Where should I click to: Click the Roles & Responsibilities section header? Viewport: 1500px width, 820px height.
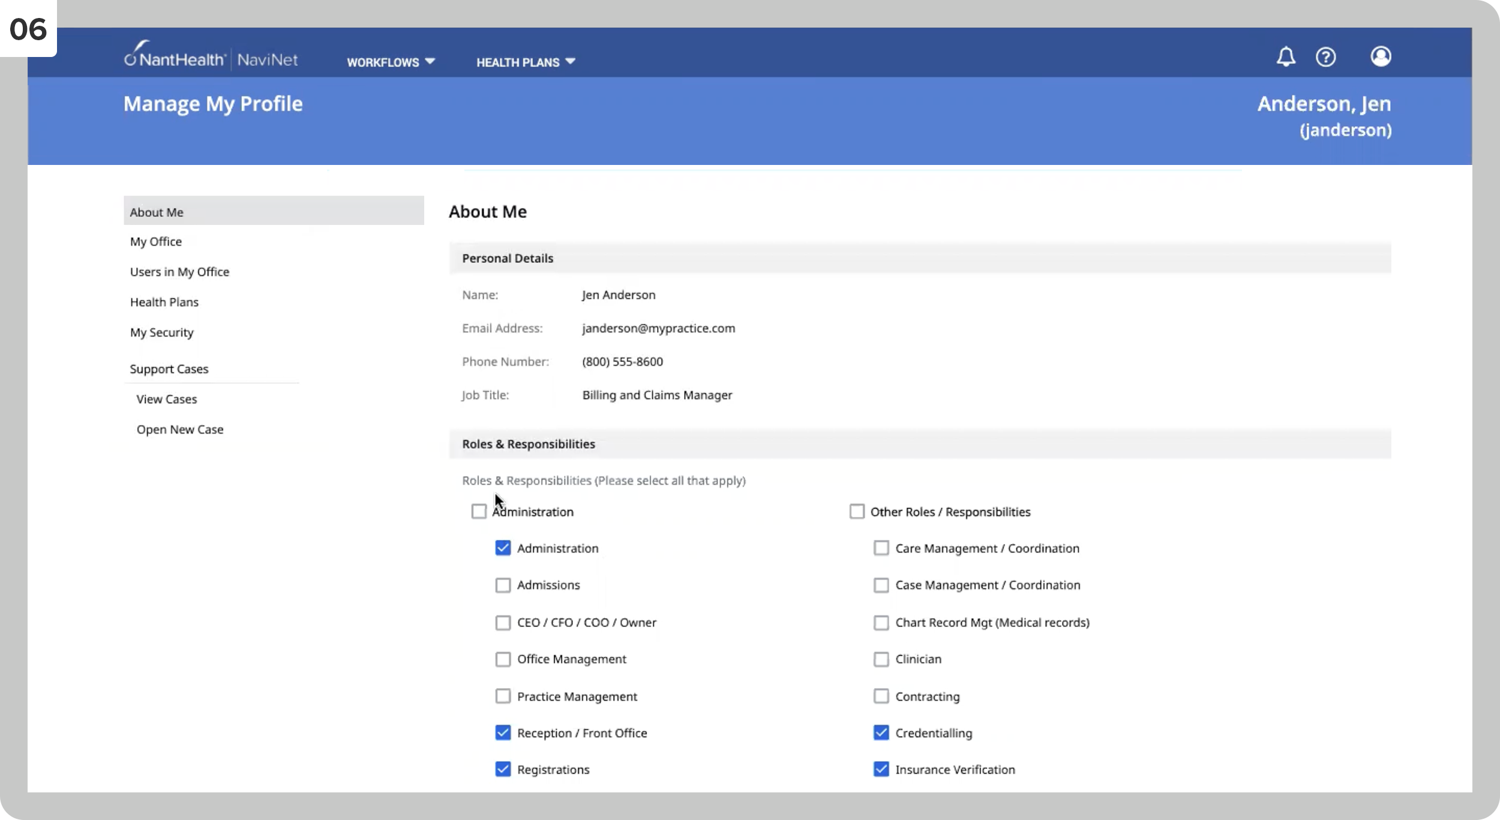920,444
